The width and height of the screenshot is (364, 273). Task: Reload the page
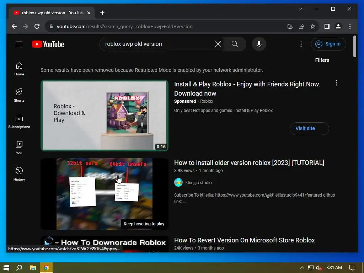(x=37, y=26)
